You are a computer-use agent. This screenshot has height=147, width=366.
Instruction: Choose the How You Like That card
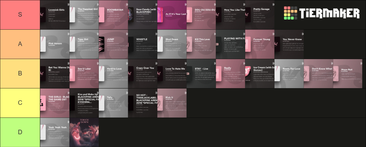[x=231, y=15]
